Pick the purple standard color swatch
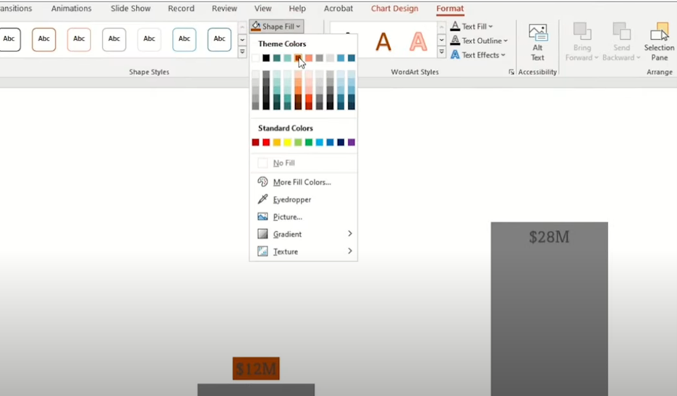 click(352, 142)
